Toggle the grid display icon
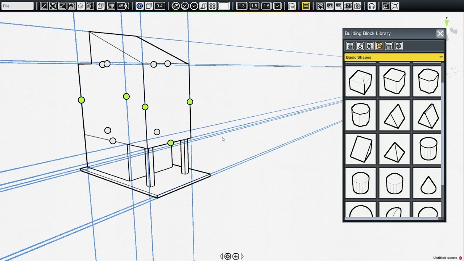The height and width of the screenshot is (261, 464). [111, 6]
